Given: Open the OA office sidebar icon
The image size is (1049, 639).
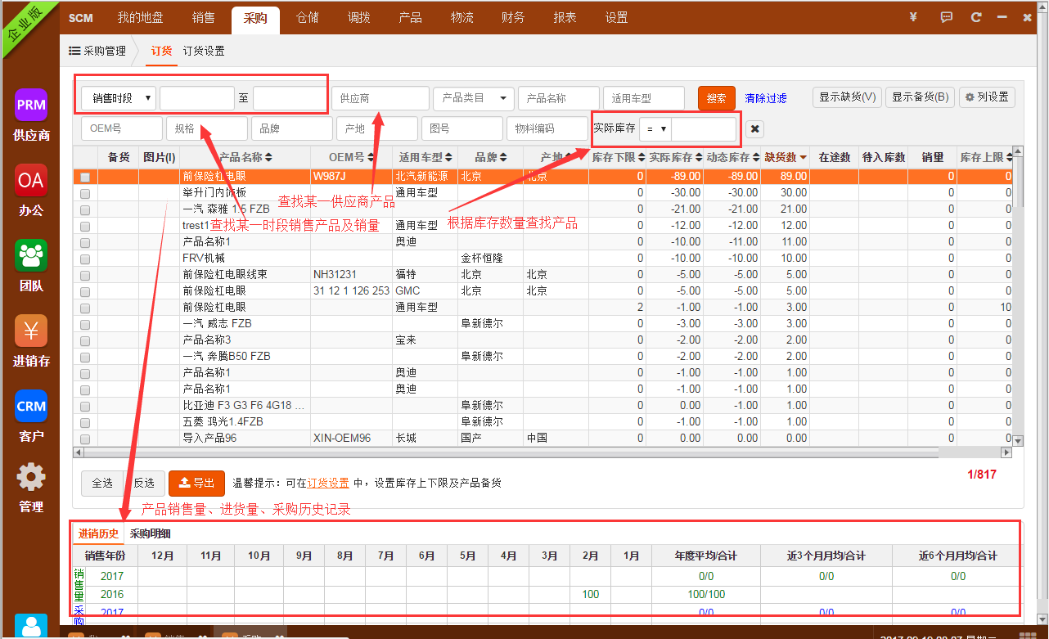Looking at the screenshot, I should click(31, 180).
